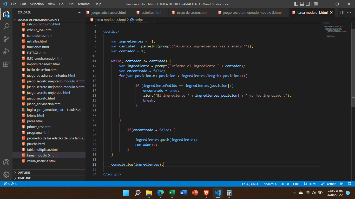The image size is (355, 199).
Task: Switch to juego_adivinacion.html tab
Action: (109, 12)
